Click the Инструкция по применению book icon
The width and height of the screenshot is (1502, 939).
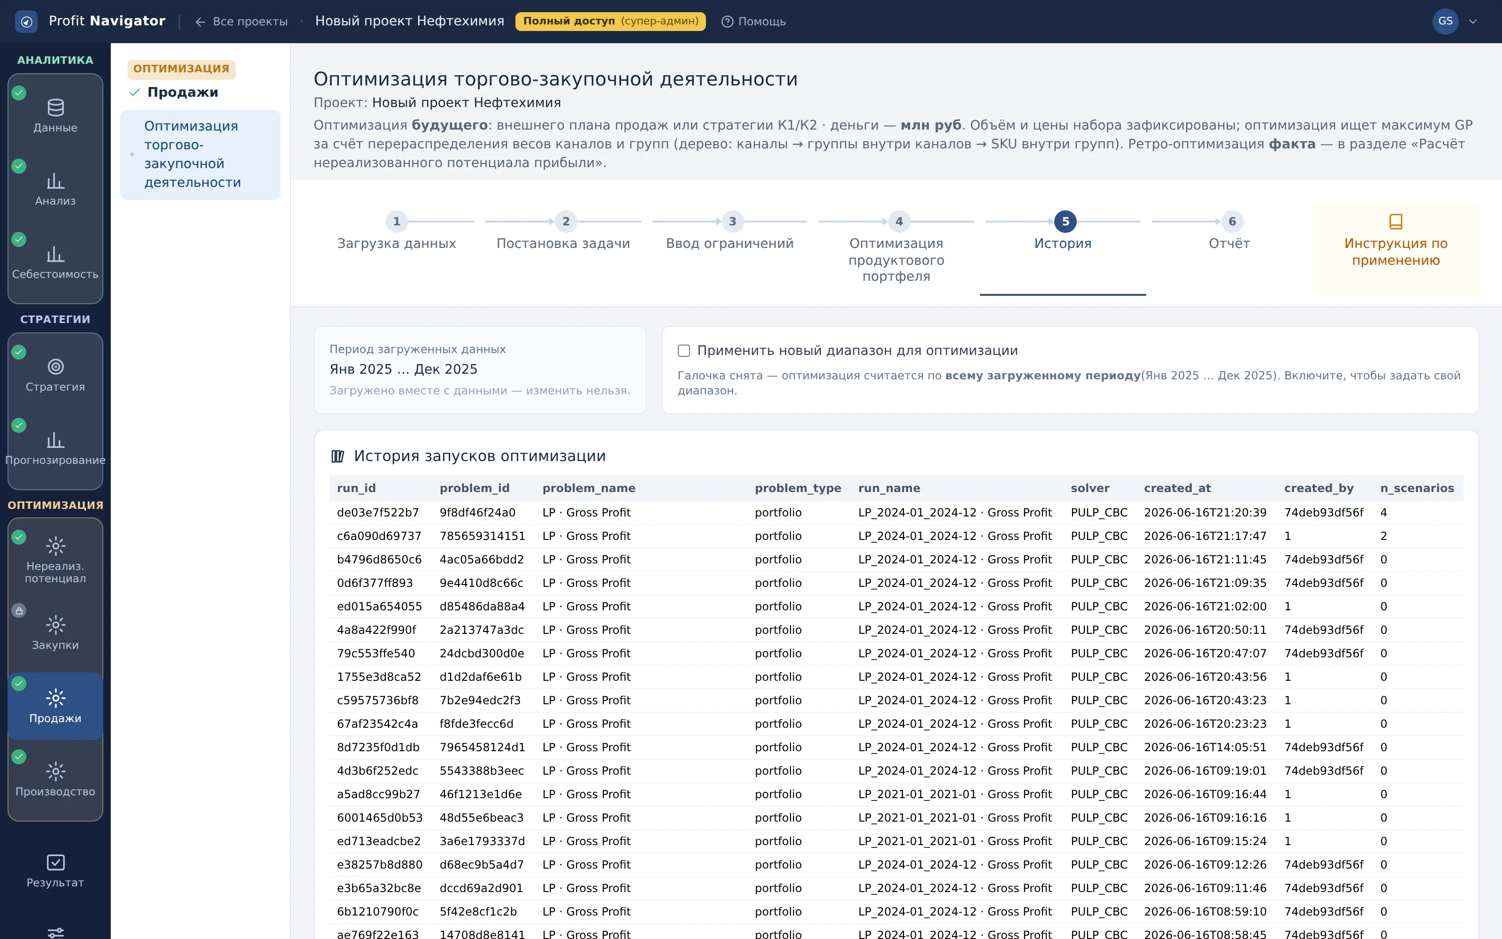pyautogui.click(x=1395, y=221)
